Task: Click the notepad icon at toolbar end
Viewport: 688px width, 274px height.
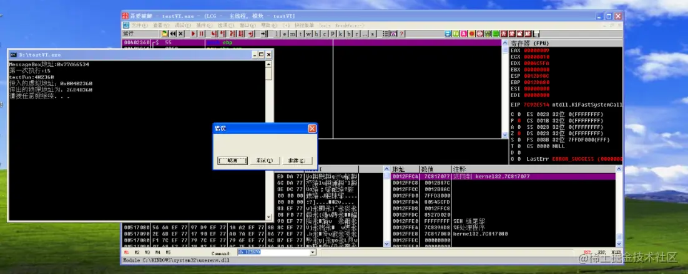Action: pos(536,34)
